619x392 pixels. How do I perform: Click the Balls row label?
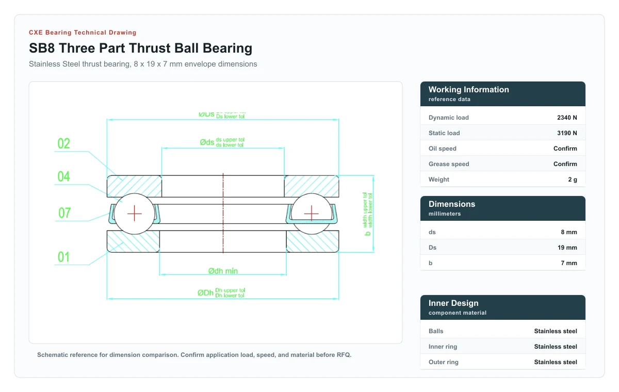[436, 331]
